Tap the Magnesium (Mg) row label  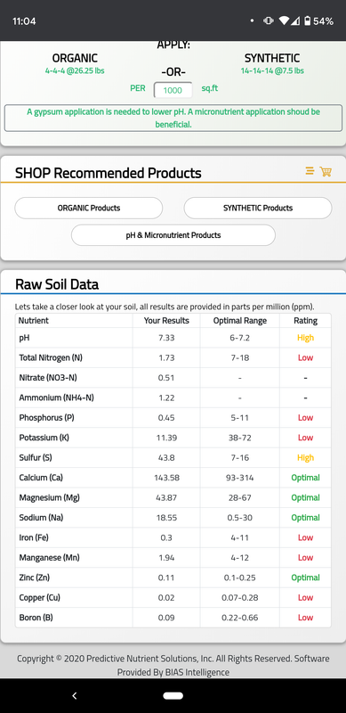pyautogui.click(x=49, y=498)
